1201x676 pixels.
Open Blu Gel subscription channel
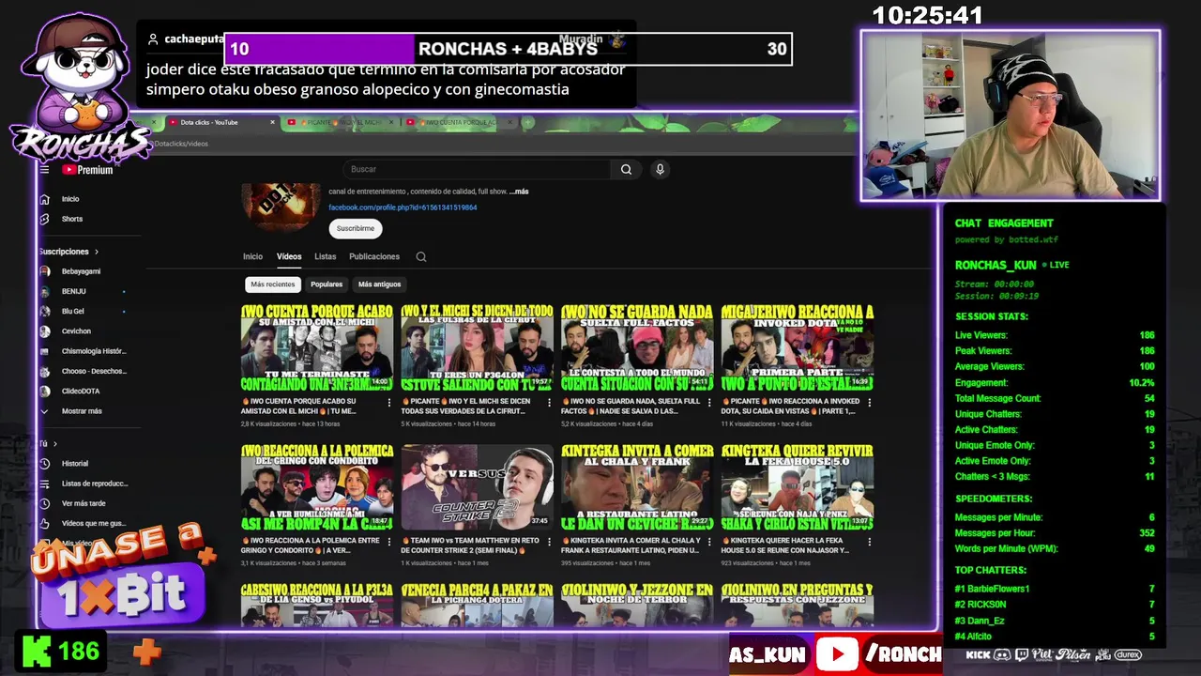coord(72,311)
